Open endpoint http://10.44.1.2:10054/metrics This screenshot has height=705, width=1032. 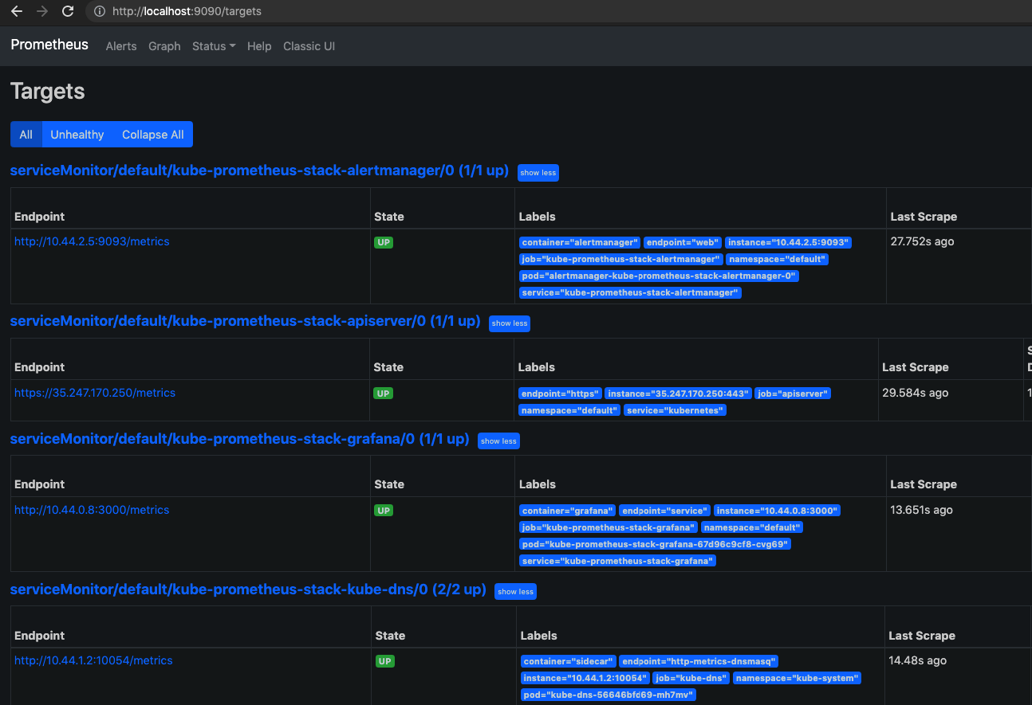(93, 660)
